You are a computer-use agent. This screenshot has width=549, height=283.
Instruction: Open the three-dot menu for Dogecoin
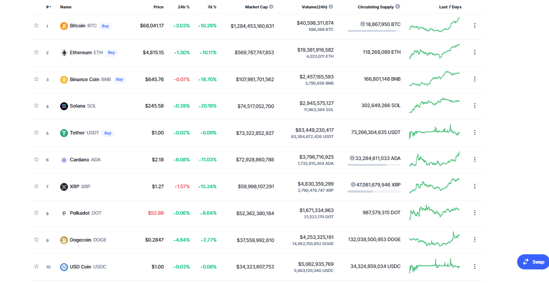[475, 240]
